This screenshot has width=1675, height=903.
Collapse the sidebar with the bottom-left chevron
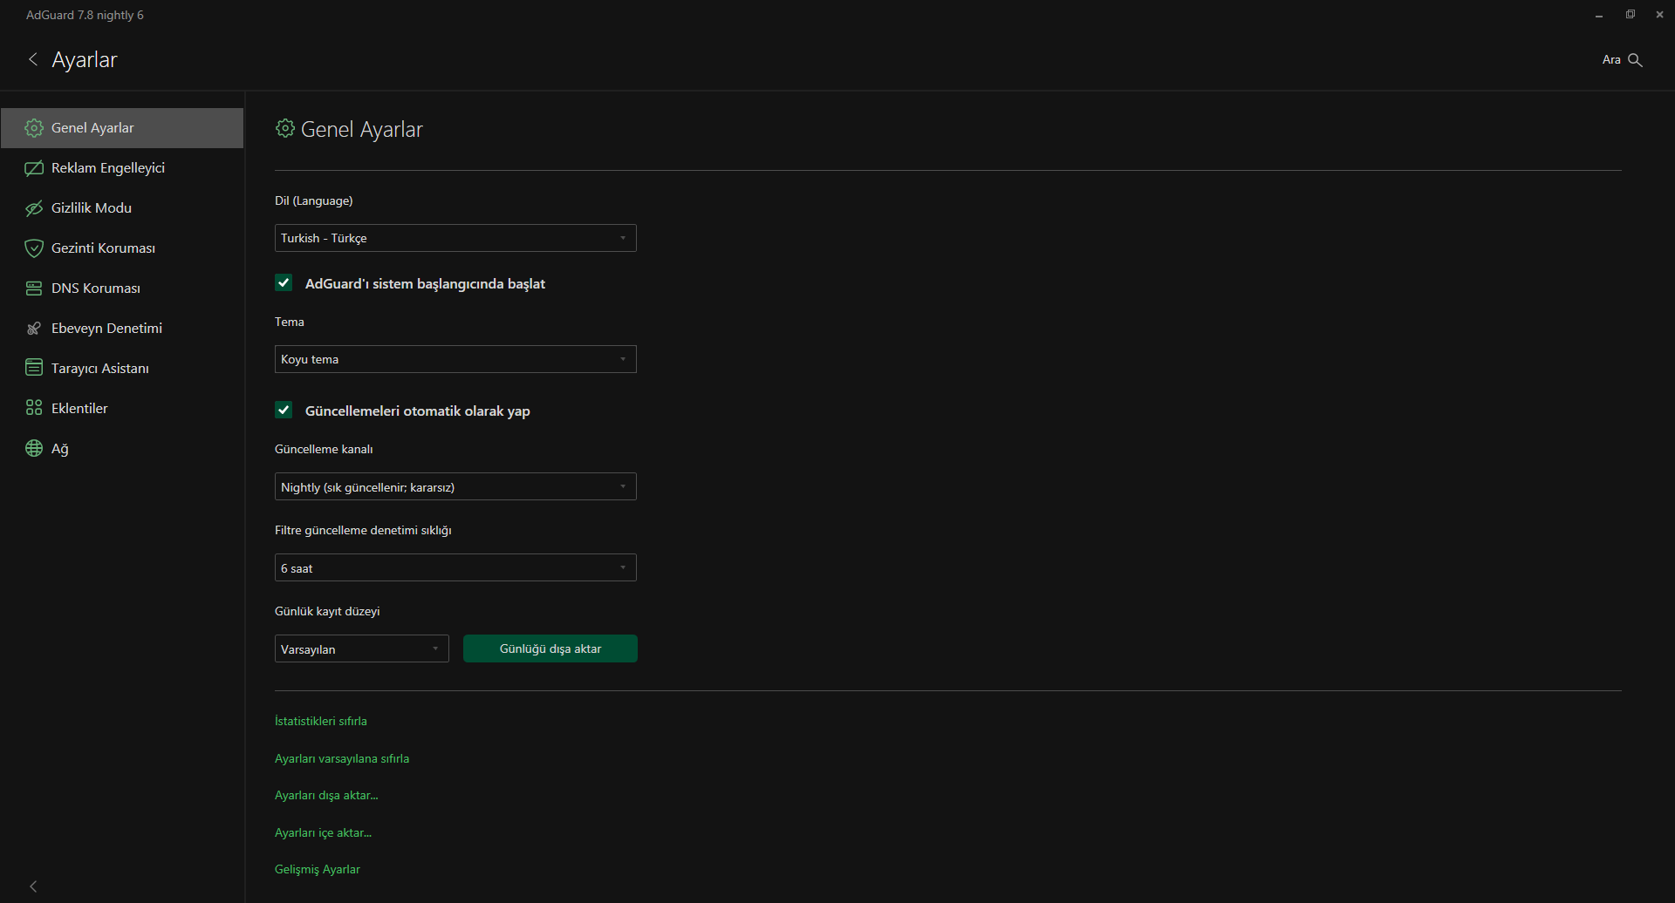[33, 886]
